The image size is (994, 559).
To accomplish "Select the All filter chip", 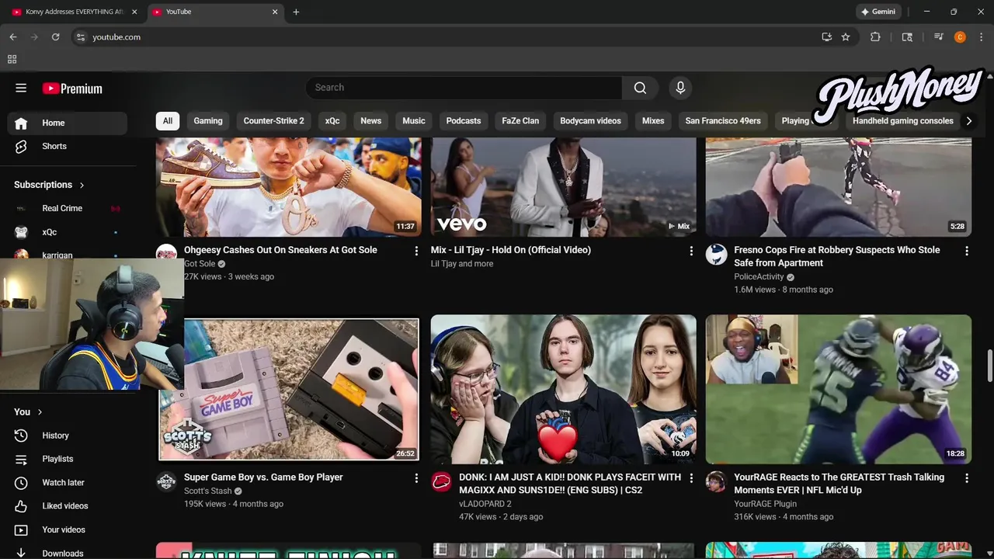I will [168, 120].
